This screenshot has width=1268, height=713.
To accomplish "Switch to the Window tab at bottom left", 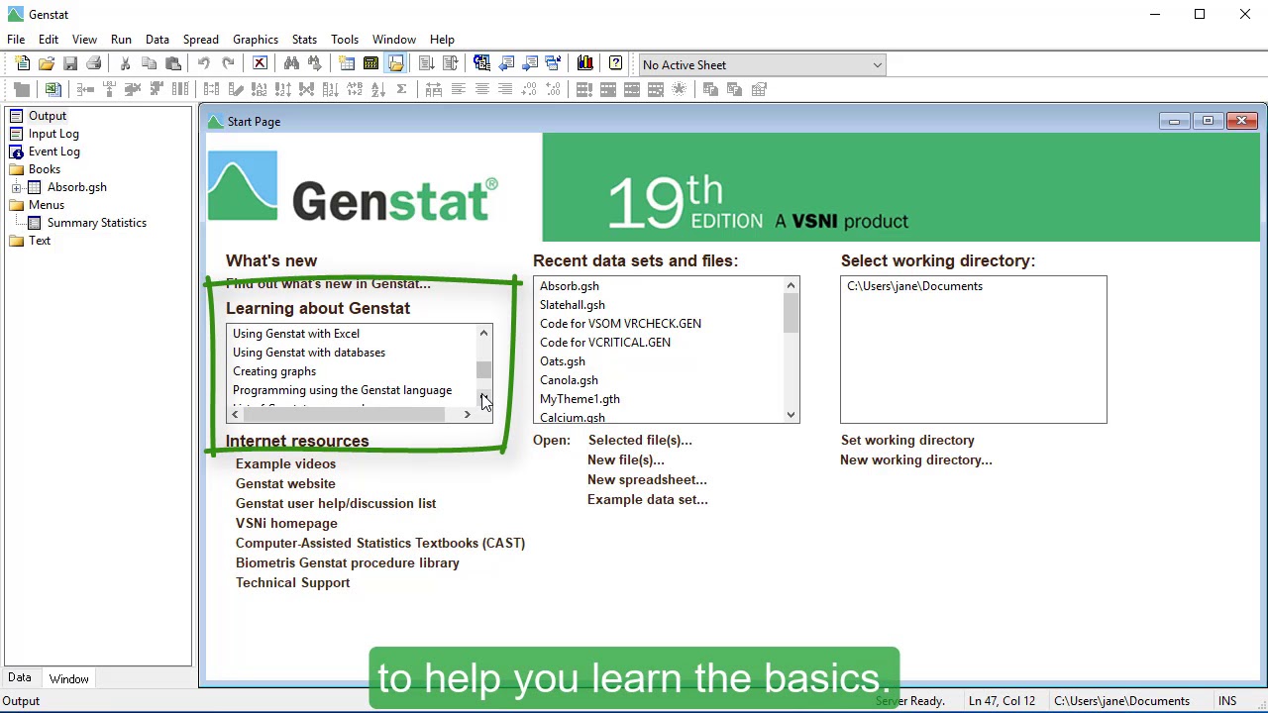I will 69,678.
